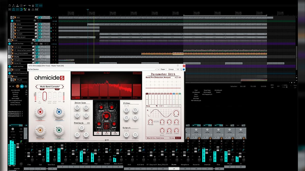Screen dimensions: 305x171
Task: Toggle item grouping chain-link icon
Action: tap(41, 5)
